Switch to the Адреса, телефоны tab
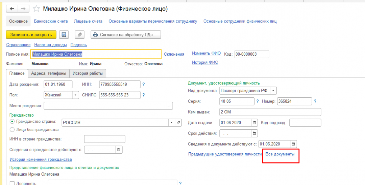 coord(49,73)
